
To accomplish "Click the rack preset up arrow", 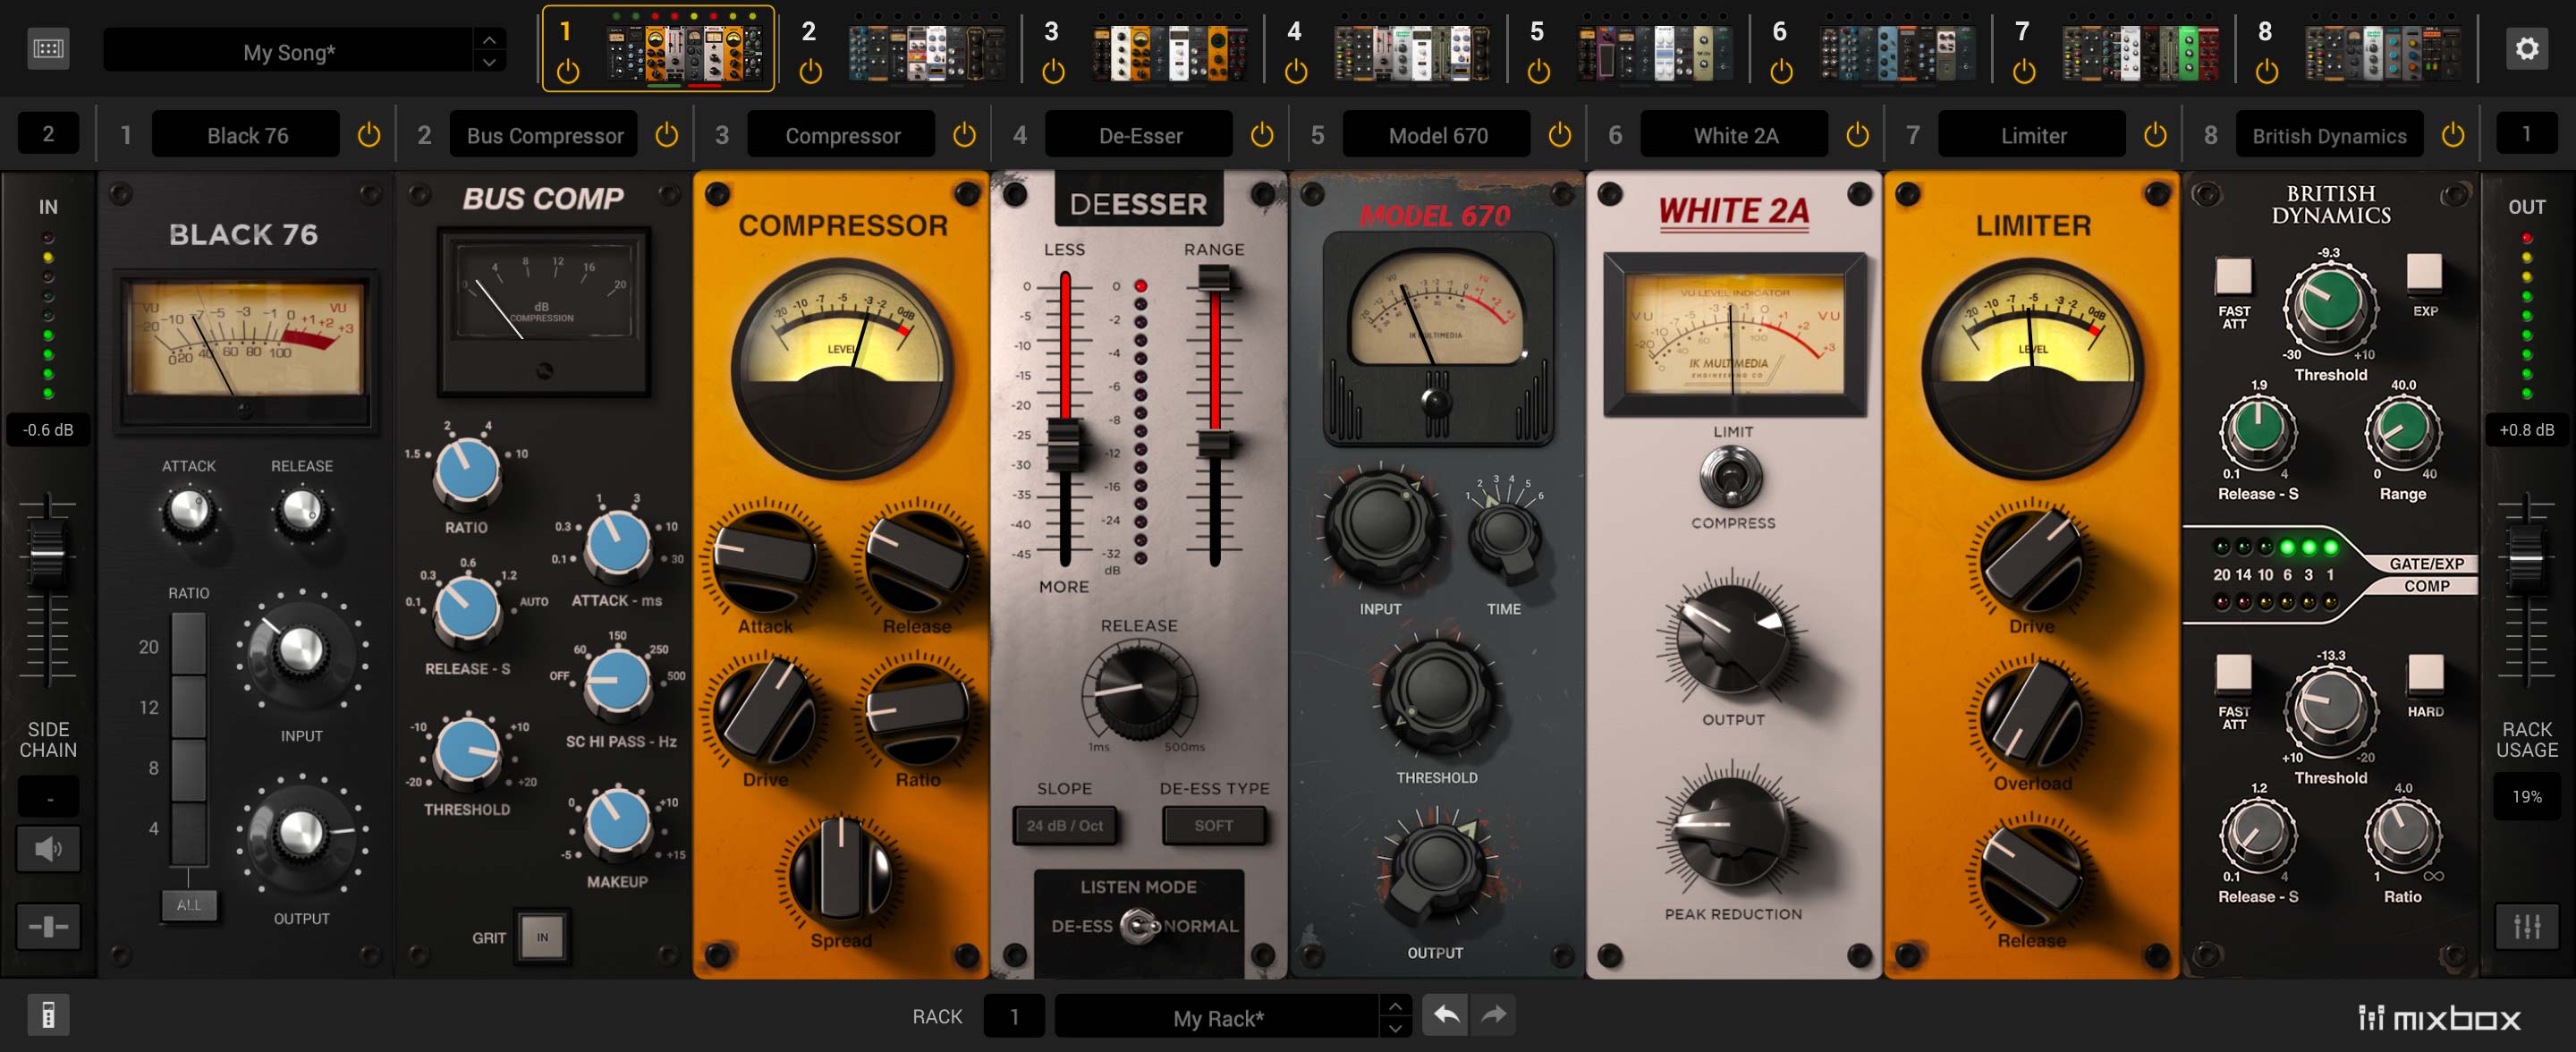I will coord(1394,1005).
